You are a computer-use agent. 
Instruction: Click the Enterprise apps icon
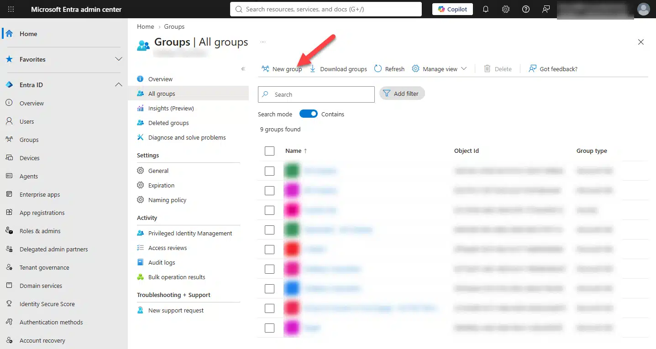point(9,194)
